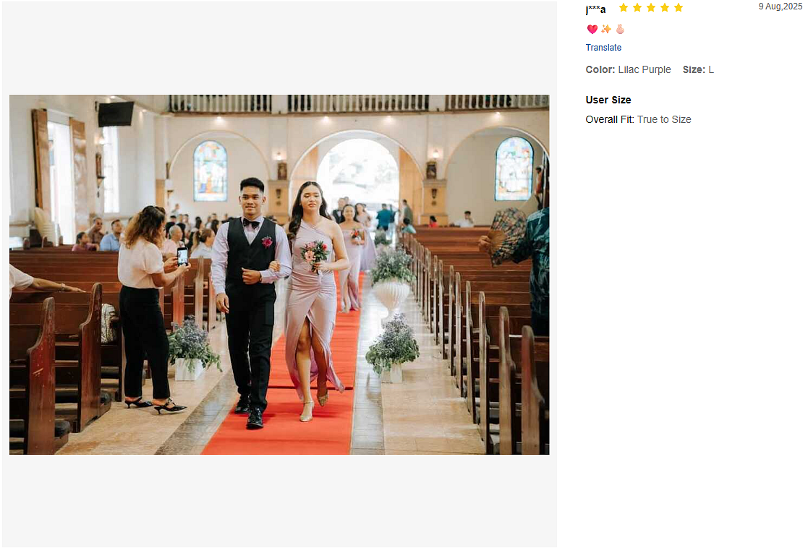Click the second rating star
This screenshot has height=548, width=808.
click(637, 8)
